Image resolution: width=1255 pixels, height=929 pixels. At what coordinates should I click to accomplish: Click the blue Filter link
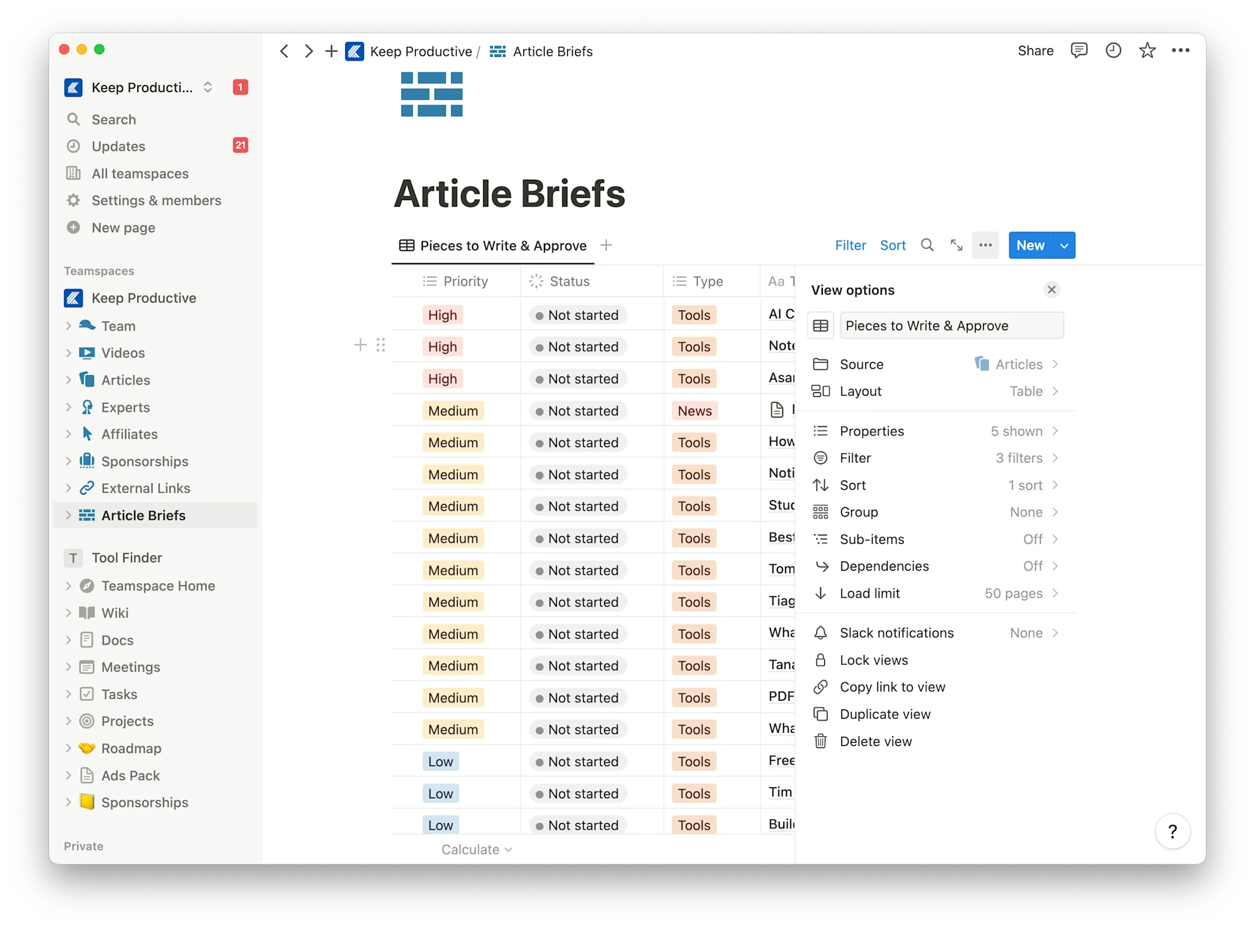tap(850, 246)
